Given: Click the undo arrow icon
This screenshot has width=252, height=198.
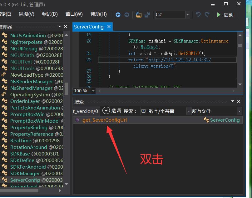Looking at the screenshot, I should [x=198, y=15].
